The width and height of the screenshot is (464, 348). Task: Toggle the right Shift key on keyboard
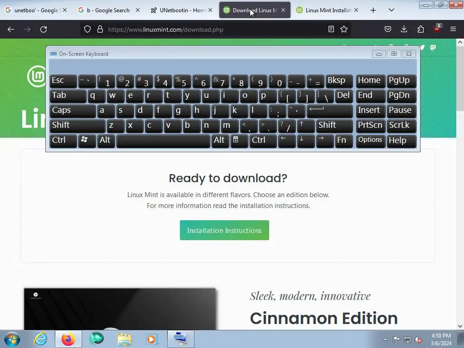tap(334, 126)
